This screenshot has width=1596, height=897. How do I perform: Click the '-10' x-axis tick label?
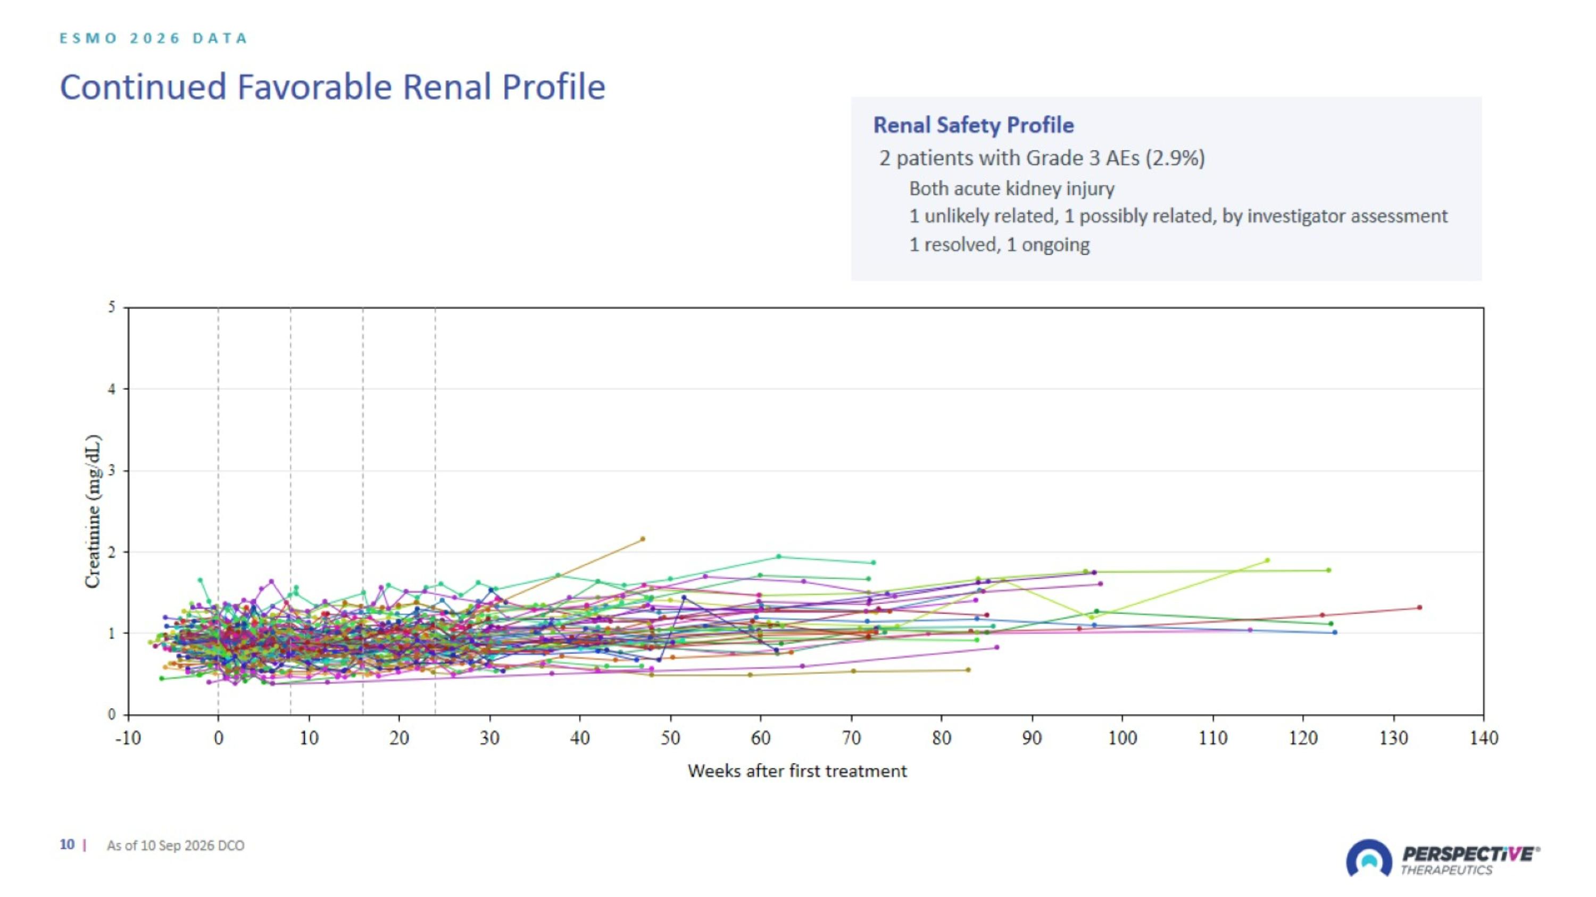(128, 738)
